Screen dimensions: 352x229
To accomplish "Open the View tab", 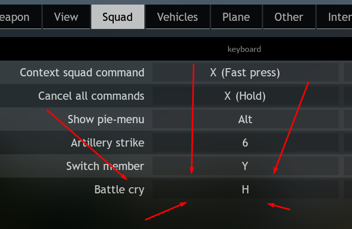I will [65, 17].
